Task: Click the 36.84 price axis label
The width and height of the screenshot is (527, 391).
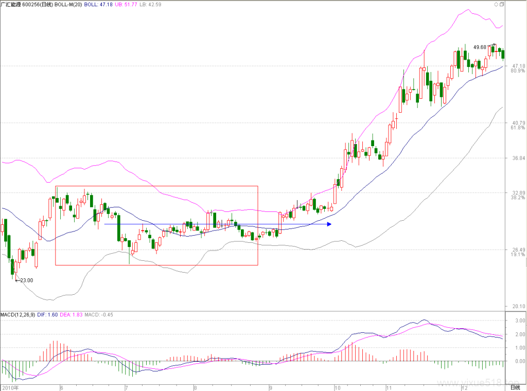Action: coord(519,158)
